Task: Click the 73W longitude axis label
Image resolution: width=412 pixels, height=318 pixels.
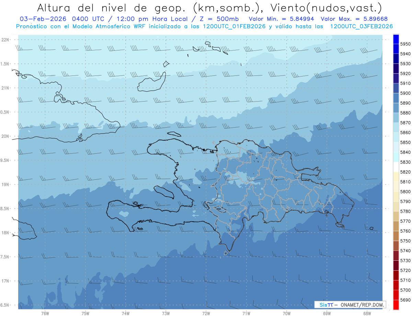Action: [x=166, y=313]
